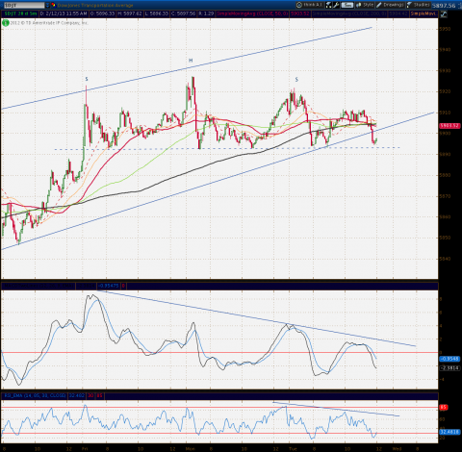Open the thinkAI button in the toolbar
This screenshot has height=452, width=462.
point(309,5)
